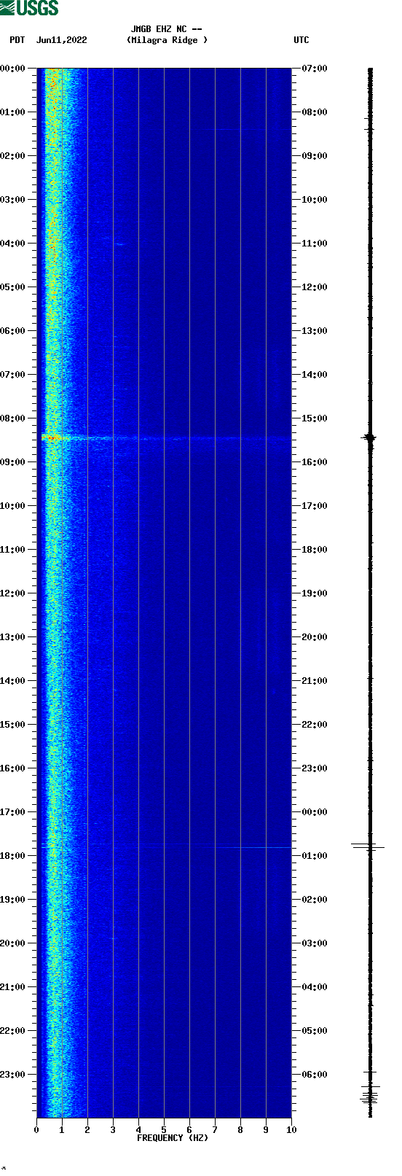The width and height of the screenshot is (402, 1176).
Task: Click the frequency axis tick '10'
Action: click(291, 1130)
